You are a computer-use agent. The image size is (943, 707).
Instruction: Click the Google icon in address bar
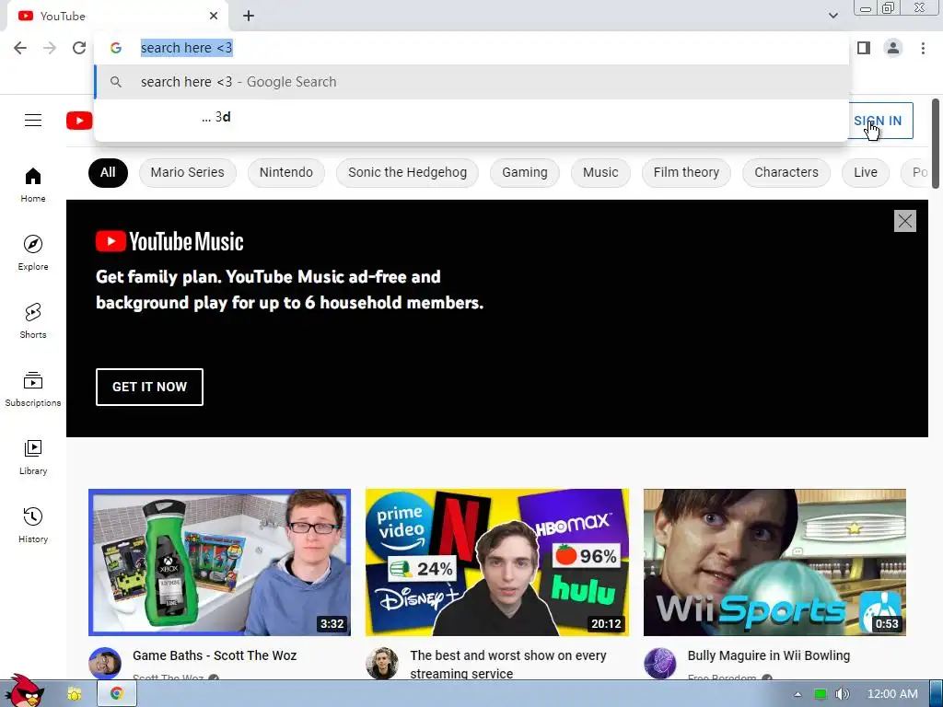click(116, 48)
